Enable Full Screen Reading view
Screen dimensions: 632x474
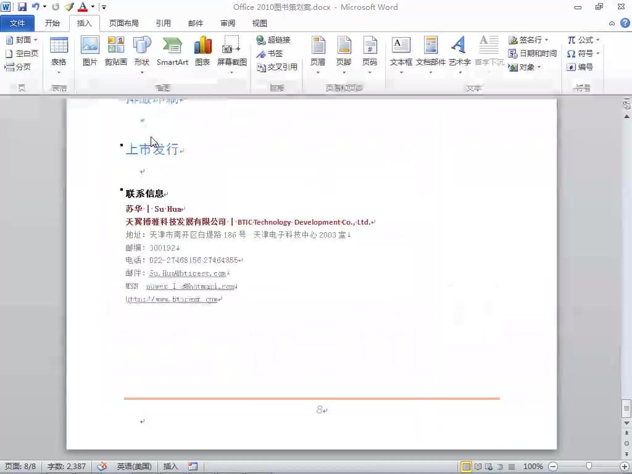[x=477, y=467]
